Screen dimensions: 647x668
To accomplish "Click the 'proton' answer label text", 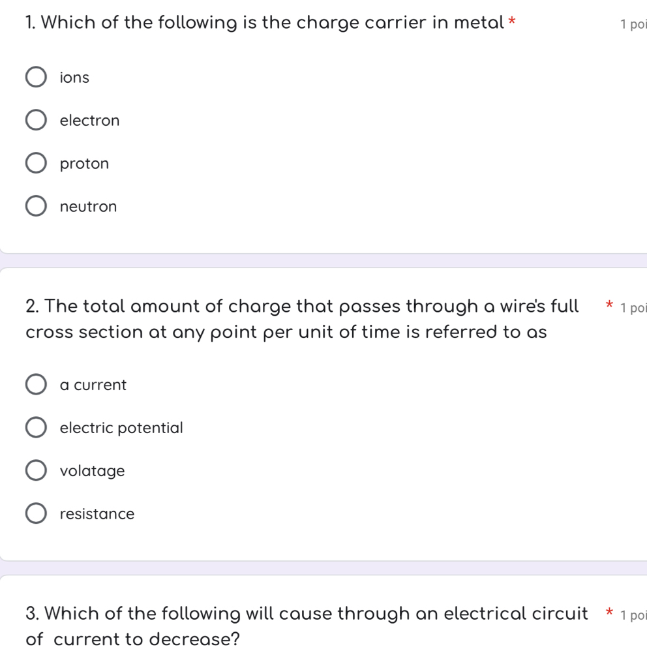I will (x=84, y=164).
